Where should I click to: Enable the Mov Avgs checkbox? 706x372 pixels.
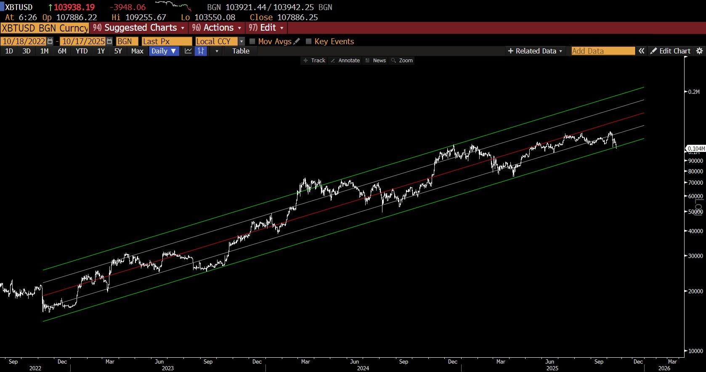point(252,41)
